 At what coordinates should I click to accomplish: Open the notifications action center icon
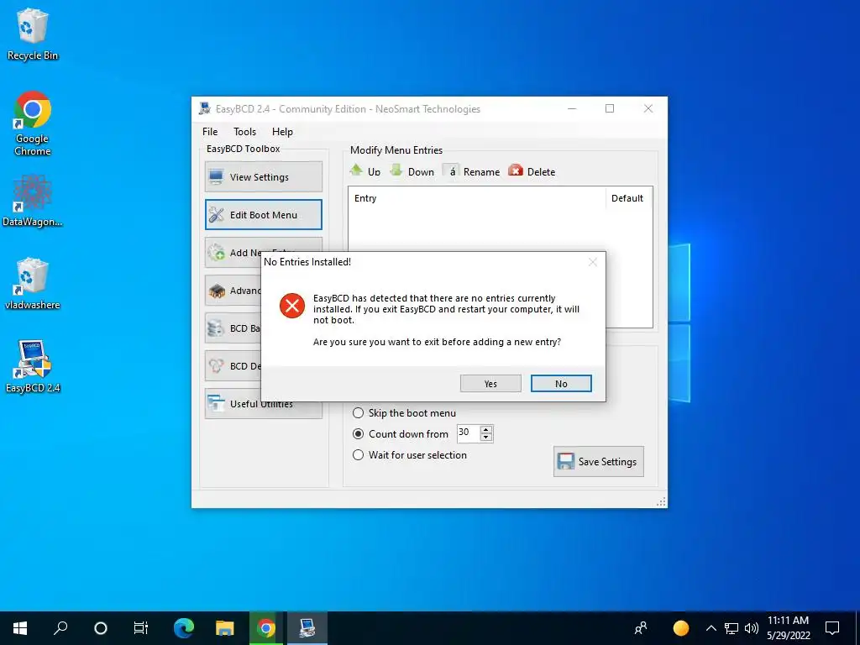pyautogui.click(x=832, y=628)
